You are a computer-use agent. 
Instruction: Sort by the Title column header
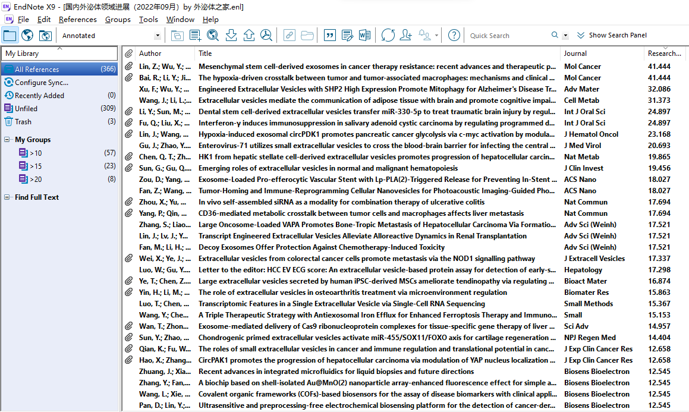click(377, 54)
